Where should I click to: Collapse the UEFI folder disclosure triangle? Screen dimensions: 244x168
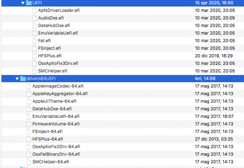coord(23,3)
